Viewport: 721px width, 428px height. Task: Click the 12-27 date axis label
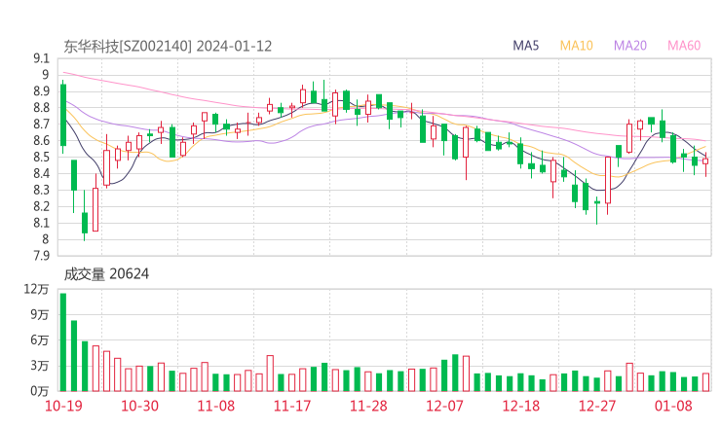click(597, 406)
